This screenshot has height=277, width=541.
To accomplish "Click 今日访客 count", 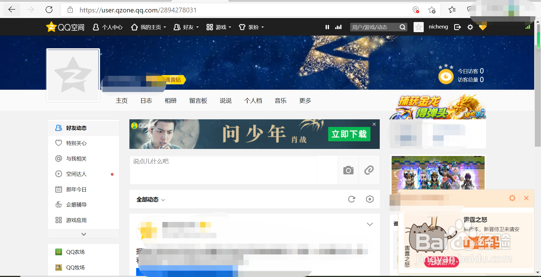I will [471, 71].
